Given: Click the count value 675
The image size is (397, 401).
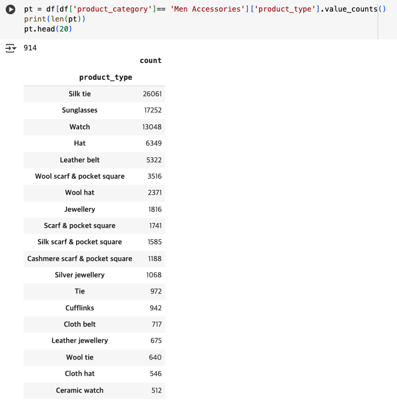Looking at the screenshot, I should pos(156,341).
